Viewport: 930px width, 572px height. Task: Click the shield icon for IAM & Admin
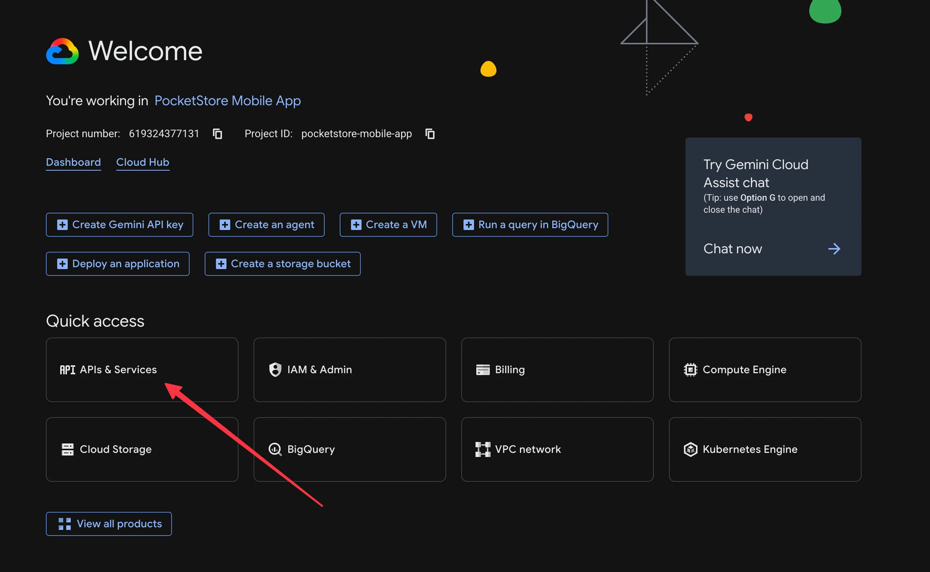[x=275, y=369]
